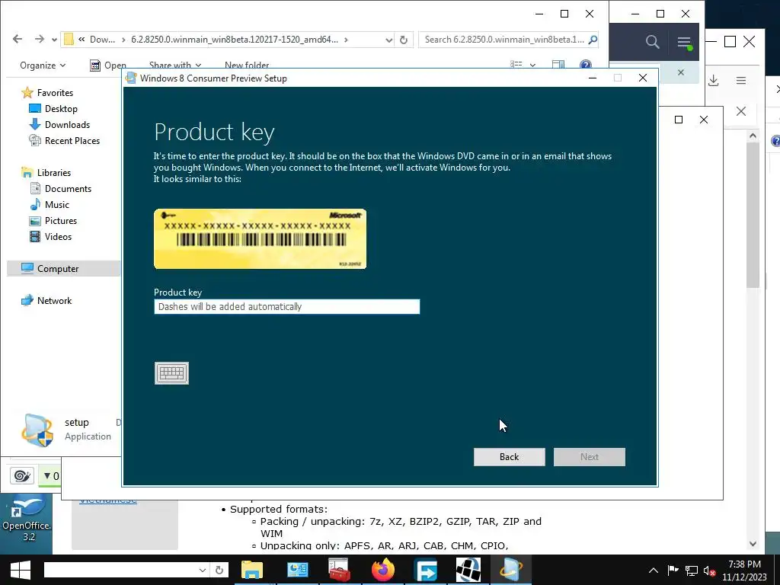Screen dimensions: 780x585
Task: Refresh the Explorer folder view
Action: pos(404,40)
